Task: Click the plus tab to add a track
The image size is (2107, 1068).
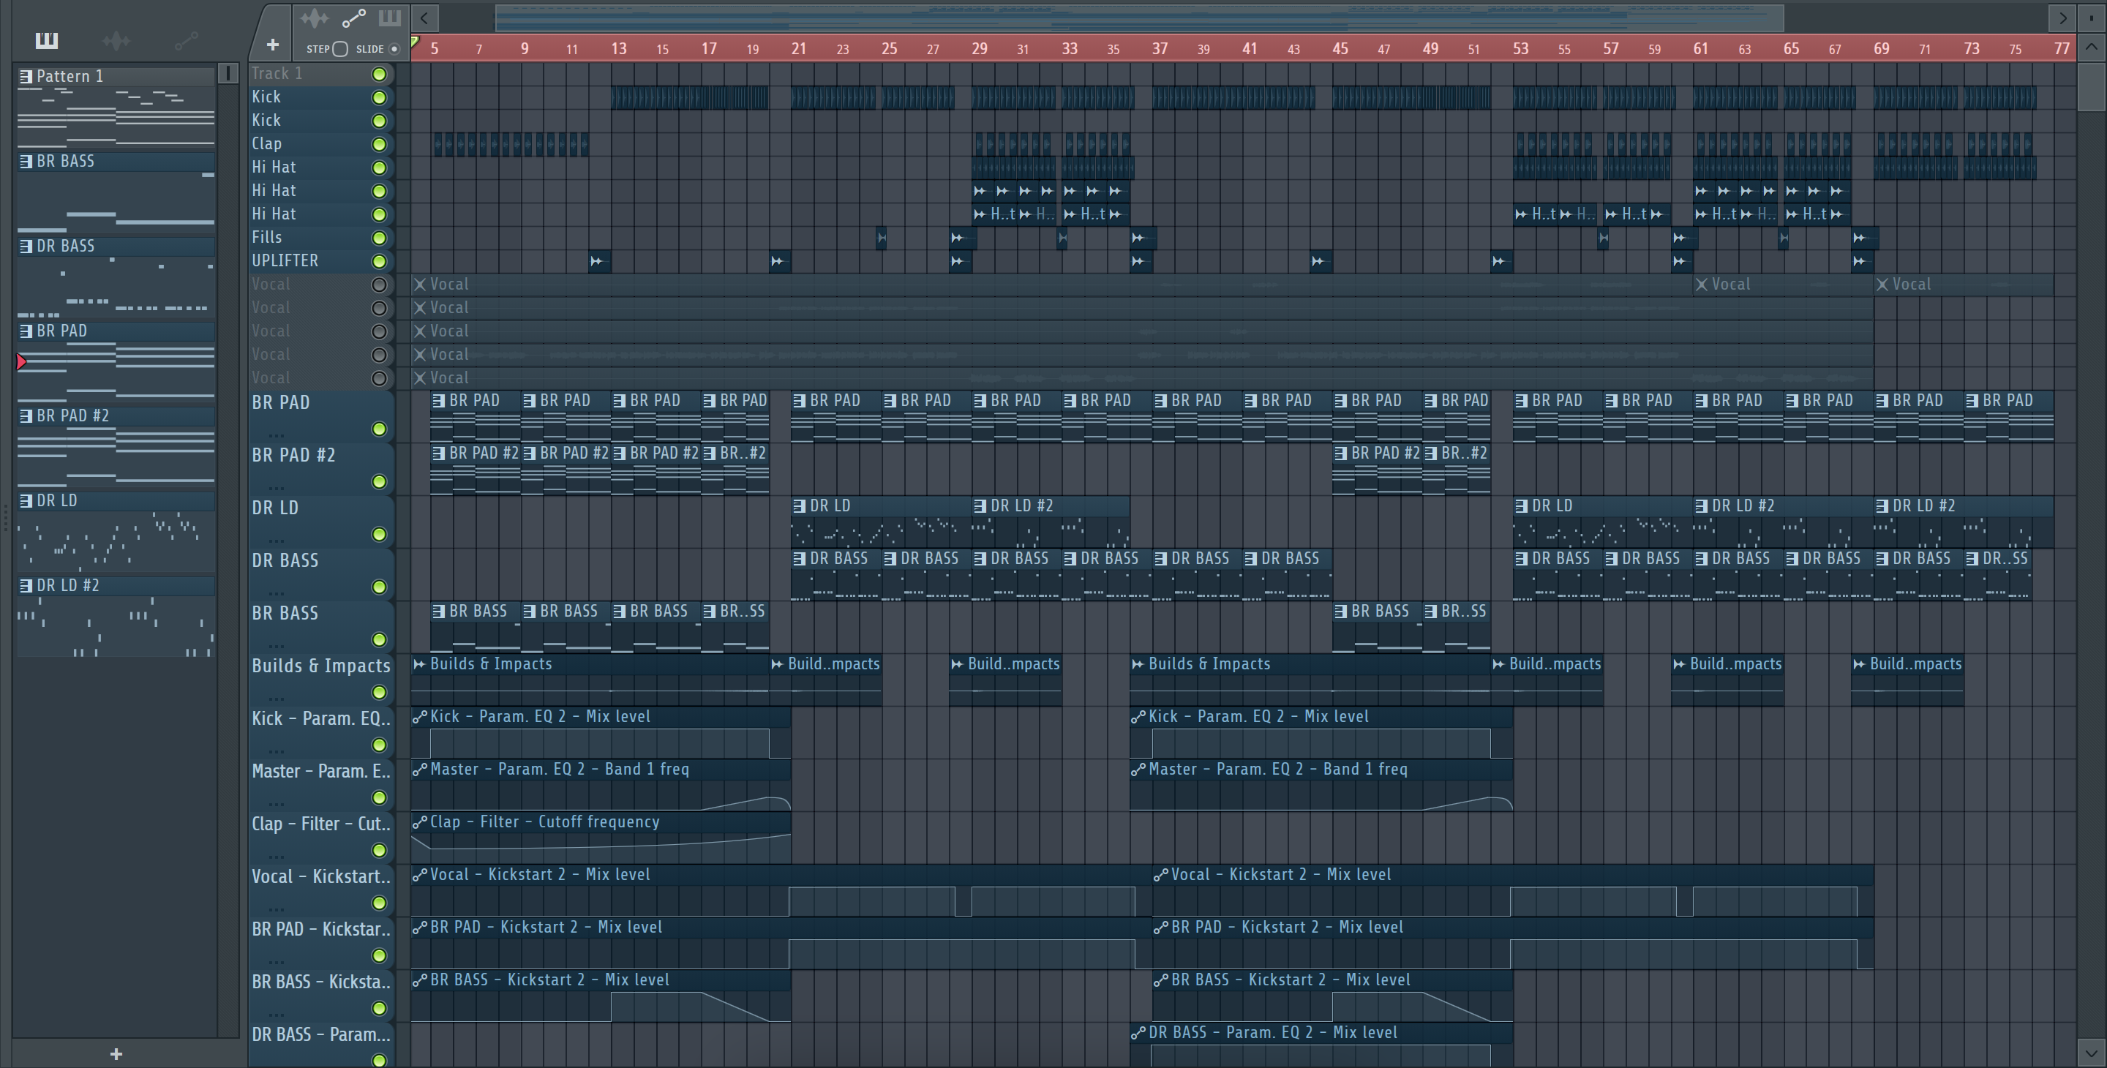Action: click(x=272, y=45)
